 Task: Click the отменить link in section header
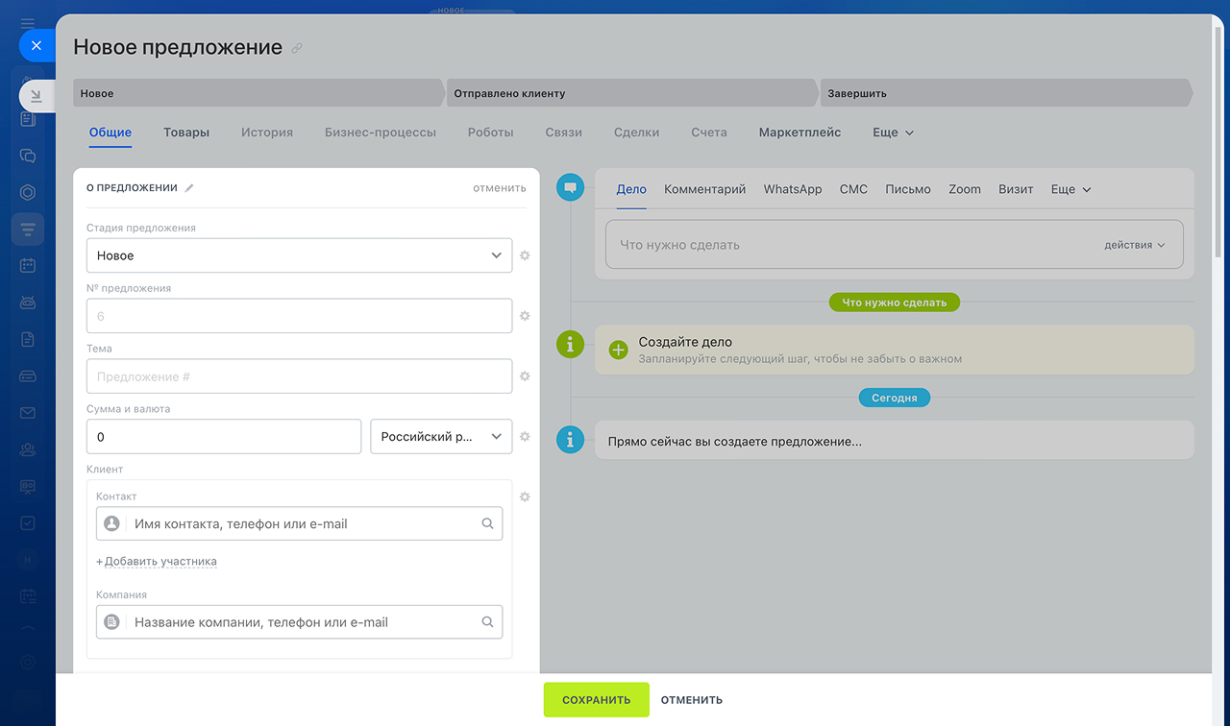click(500, 188)
